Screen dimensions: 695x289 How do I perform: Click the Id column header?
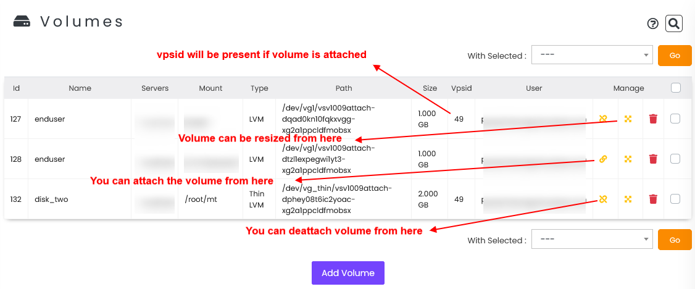[17, 88]
